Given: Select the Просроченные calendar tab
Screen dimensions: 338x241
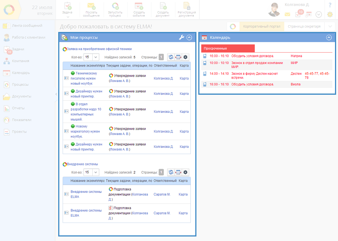Looking at the screenshot, I should [228, 49].
